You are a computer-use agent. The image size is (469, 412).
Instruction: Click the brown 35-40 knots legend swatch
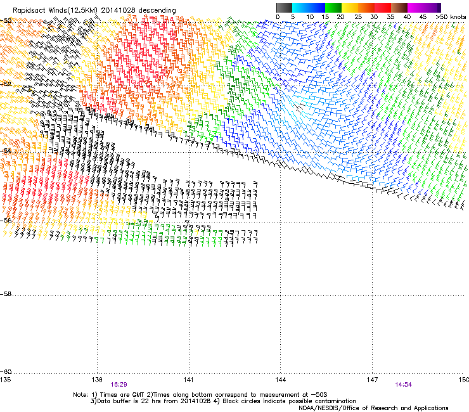click(x=399, y=8)
